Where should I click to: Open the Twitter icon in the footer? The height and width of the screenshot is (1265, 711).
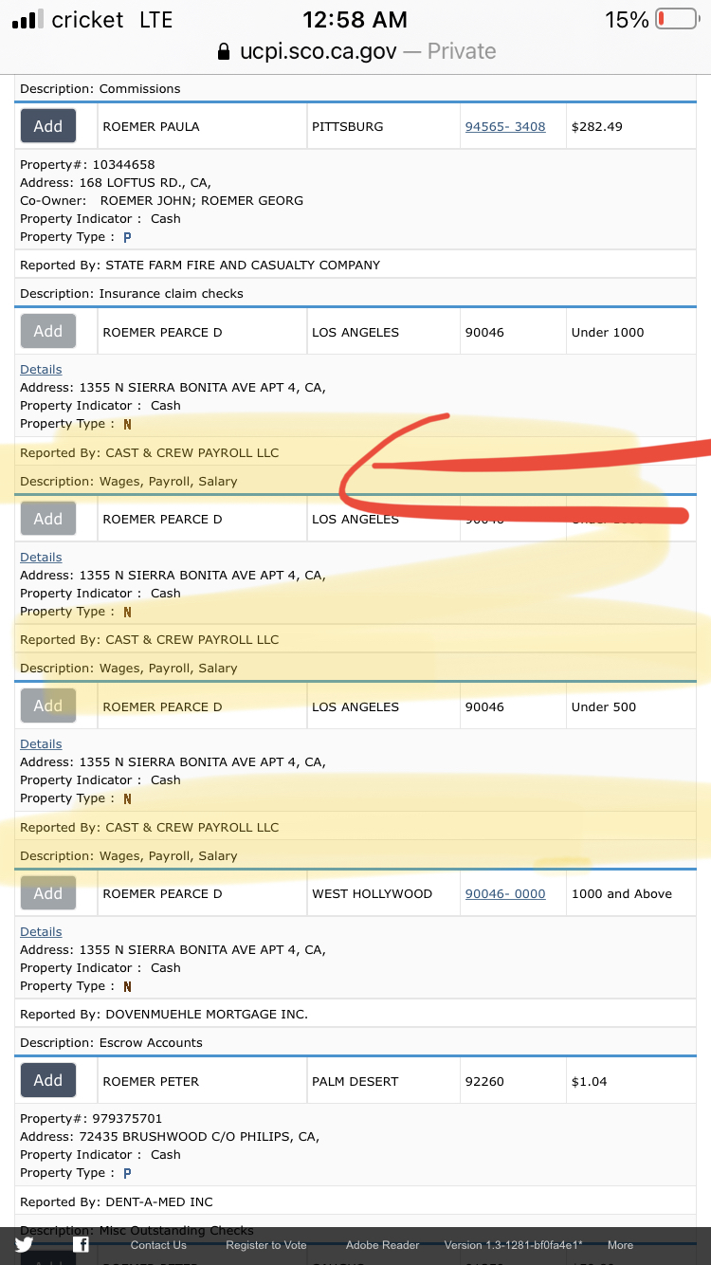(24, 1245)
